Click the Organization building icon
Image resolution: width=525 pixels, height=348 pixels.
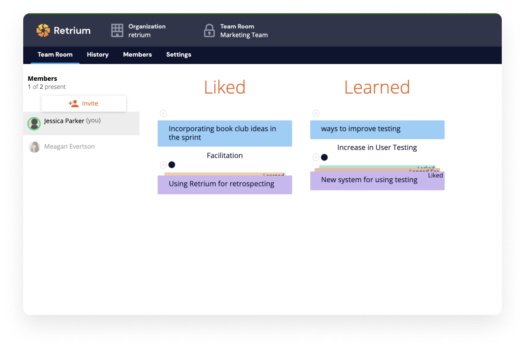click(x=117, y=30)
